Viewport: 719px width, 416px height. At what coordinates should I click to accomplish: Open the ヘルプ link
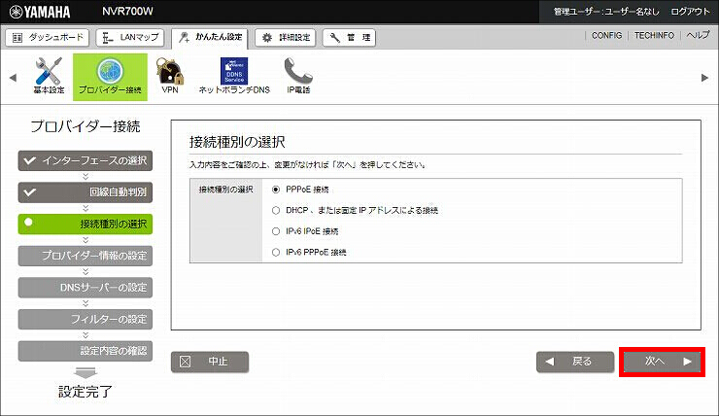coord(698,35)
